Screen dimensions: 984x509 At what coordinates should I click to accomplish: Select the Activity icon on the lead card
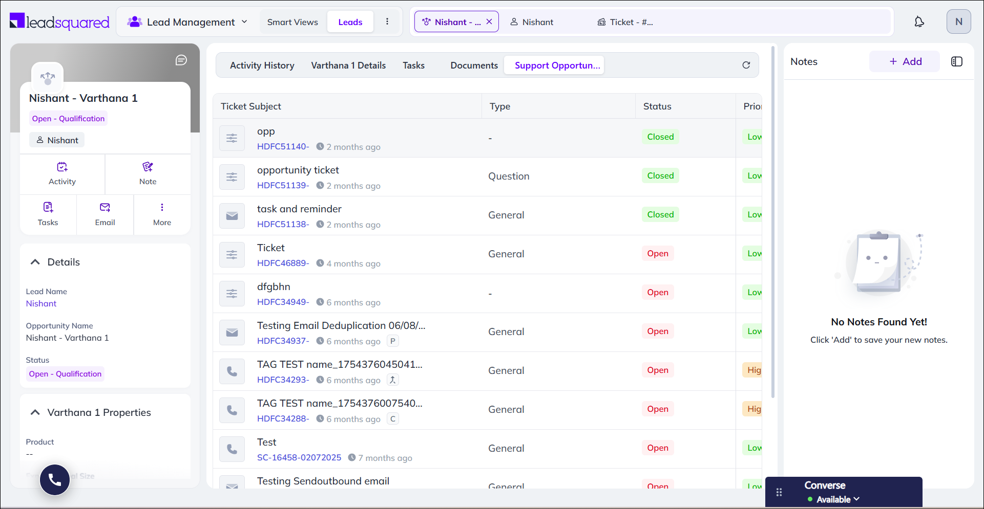point(61,173)
